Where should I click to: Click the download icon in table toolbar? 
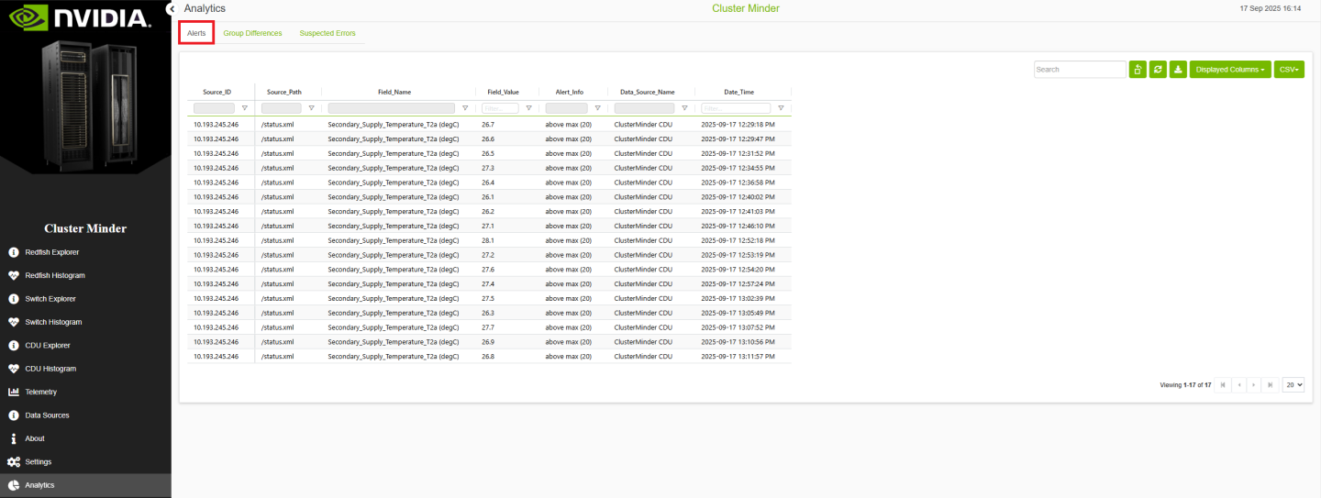[1178, 70]
